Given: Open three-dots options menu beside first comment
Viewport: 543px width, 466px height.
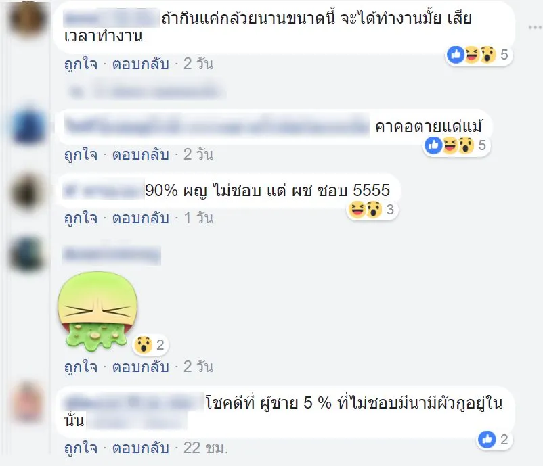Looking at the screenshot, I should (x=536, y=27).
